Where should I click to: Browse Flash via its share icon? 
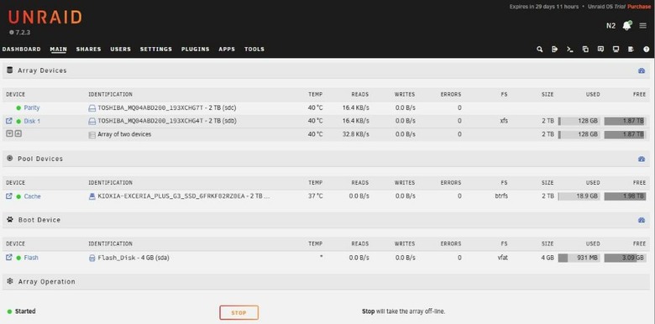(x=9, y=257)
